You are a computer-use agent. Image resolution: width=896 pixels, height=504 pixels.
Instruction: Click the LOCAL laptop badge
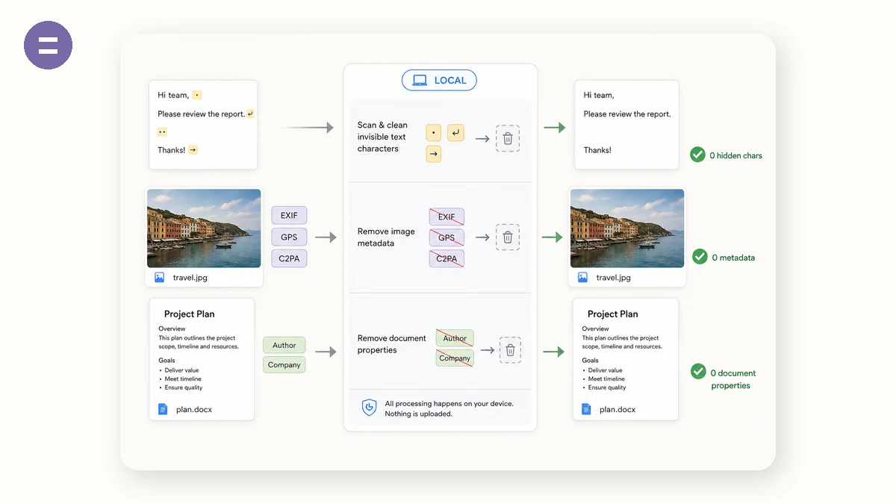coord(439,80)
